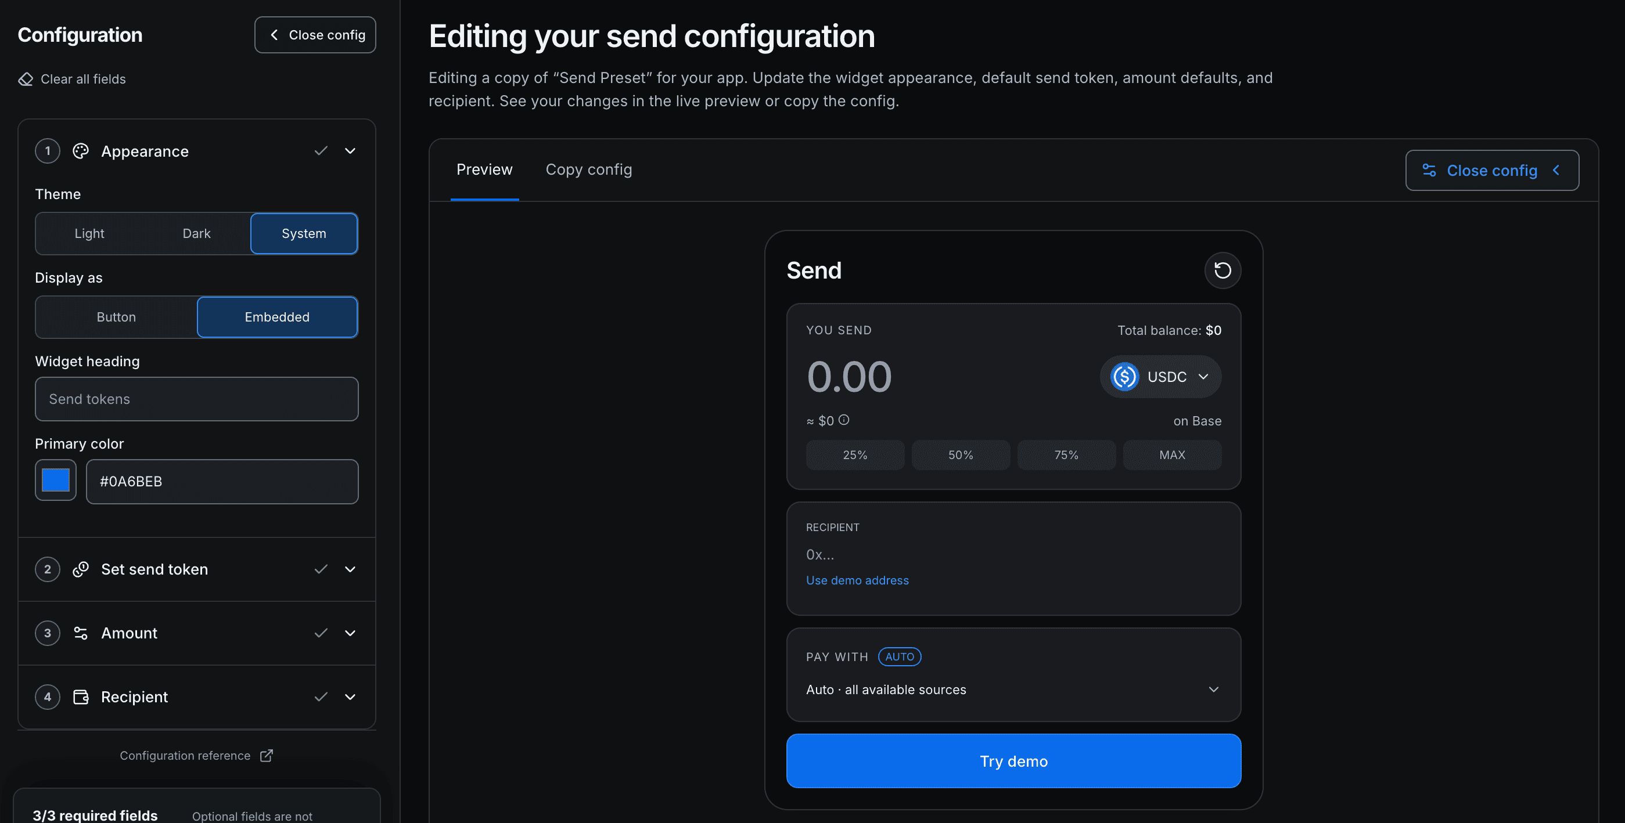The image size is (1625, 823).
Task: Click the external link icon after Configuration reference
Action: point(266,755)
